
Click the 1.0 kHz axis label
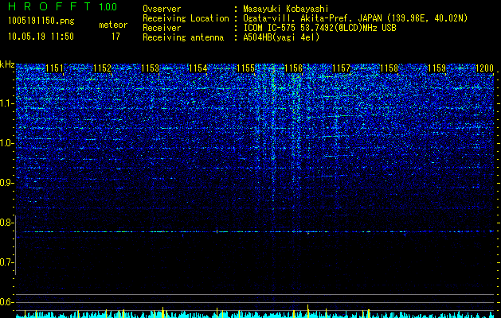(x=7, y=143)
